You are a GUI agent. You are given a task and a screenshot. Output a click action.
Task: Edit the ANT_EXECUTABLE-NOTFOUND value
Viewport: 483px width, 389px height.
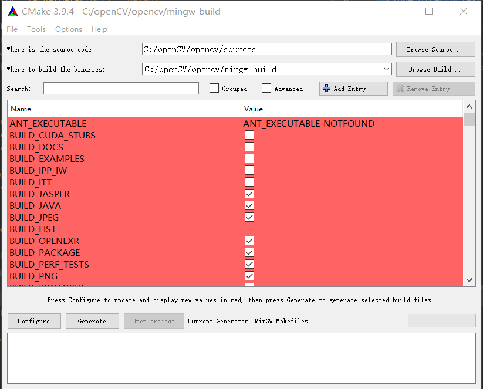pos(309,124)
